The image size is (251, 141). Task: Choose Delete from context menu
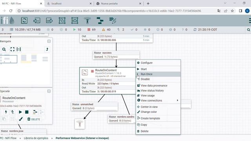pos(158,131)
